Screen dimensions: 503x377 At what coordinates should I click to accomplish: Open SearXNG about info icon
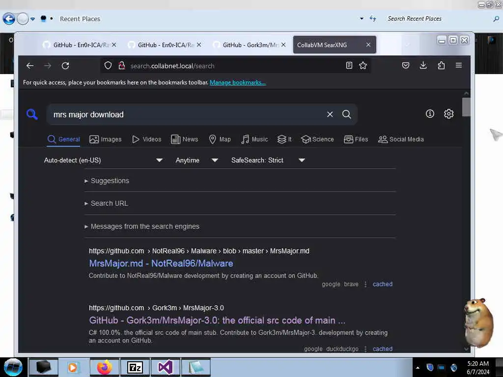[x=430, y=114]
